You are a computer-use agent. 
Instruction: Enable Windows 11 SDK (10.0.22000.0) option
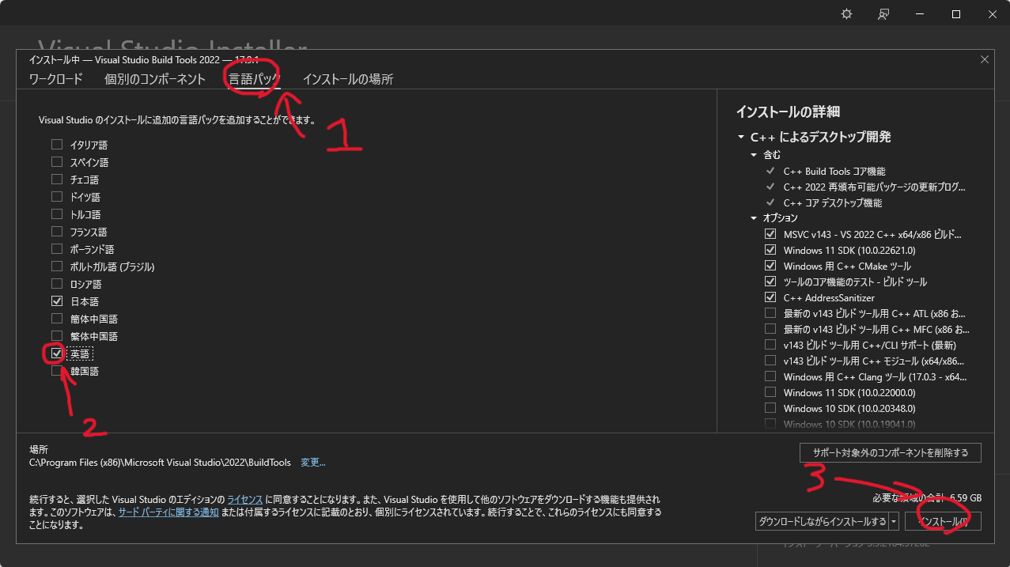(x=770, y=392)
